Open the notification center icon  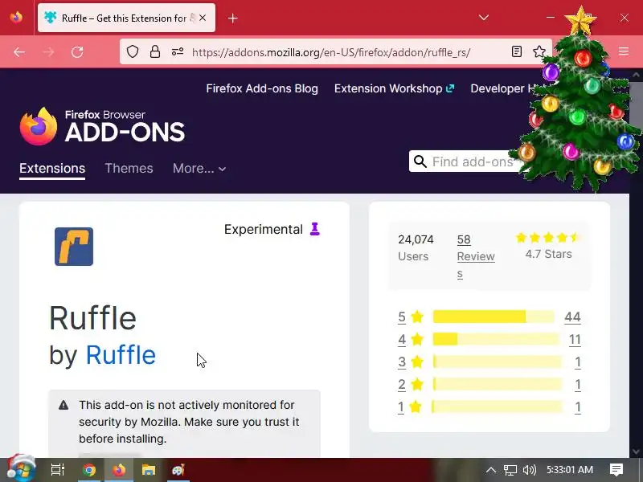[x=616, y=470]
